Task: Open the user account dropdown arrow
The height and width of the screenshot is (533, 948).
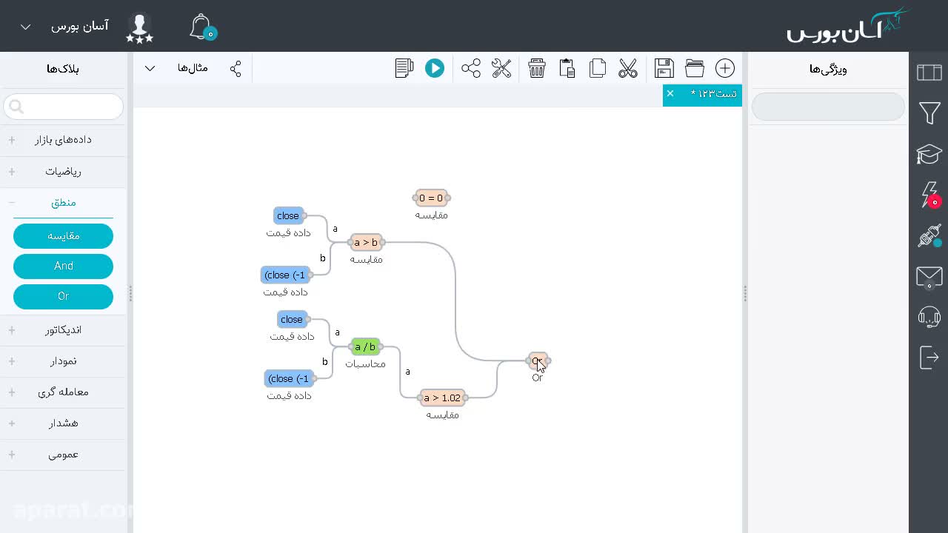Action: pos(26,27)
